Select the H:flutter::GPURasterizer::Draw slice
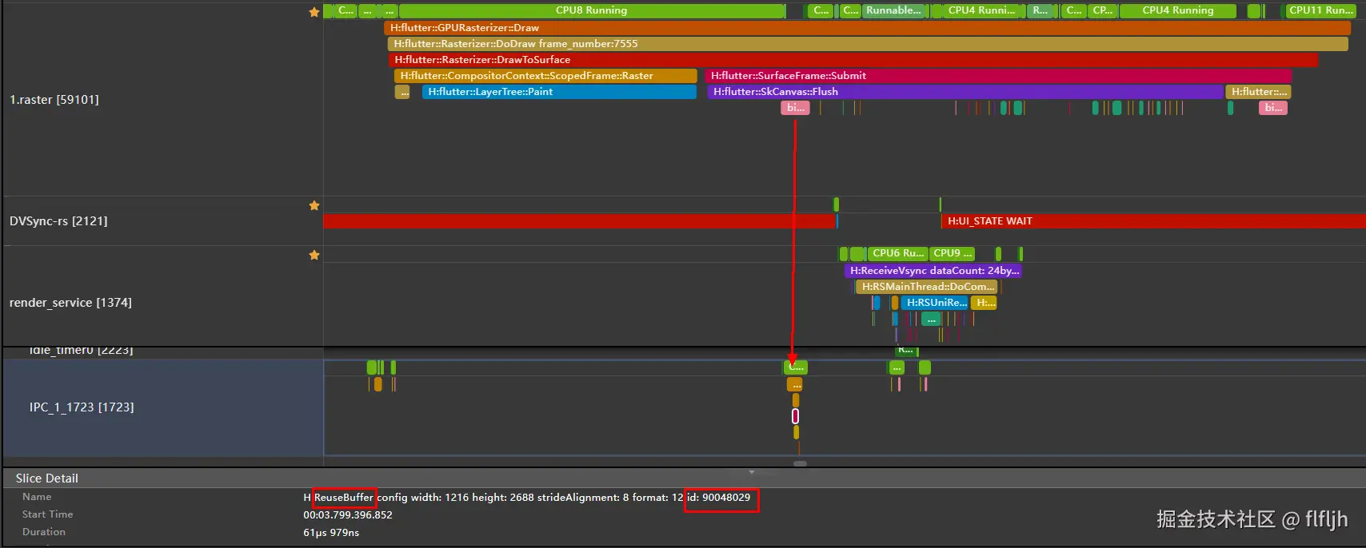This screenshot has width=1366, height=548. tap(867, 28)
